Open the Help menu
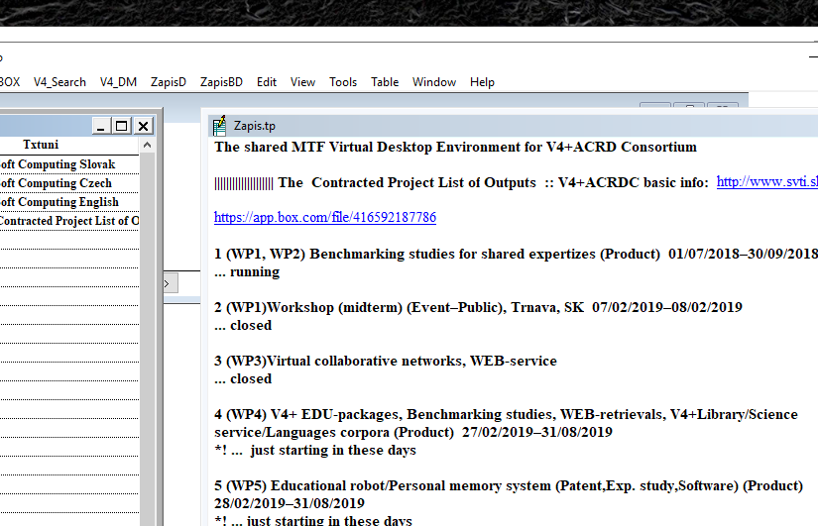Viewport: 818px width, 526px height. click(x=482, y=82)
